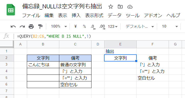Open the アドオン menu
The width and height of the screenshot is (185, 98).
(x=153, y=15)
